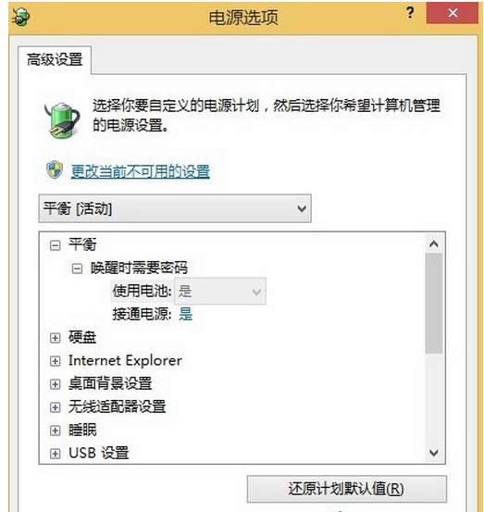Collapse the 唤醒时需要密码 node
The height and width of the screenshot is (512, 484).
(x=77, y=268)
